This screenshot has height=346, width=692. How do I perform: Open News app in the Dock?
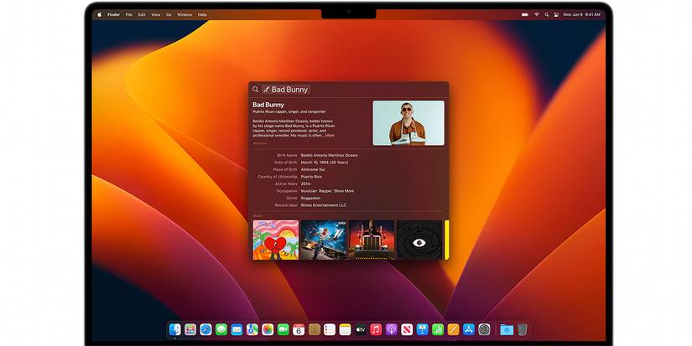click(407, 329)
